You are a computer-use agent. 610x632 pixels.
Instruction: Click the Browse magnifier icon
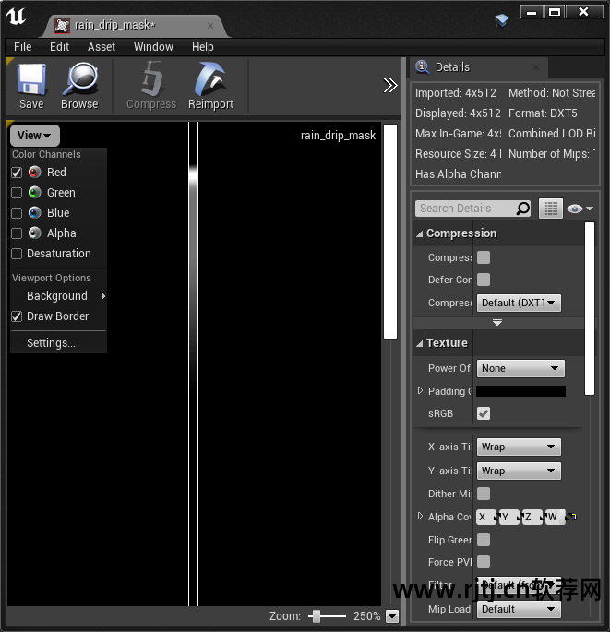pos(80,78)
